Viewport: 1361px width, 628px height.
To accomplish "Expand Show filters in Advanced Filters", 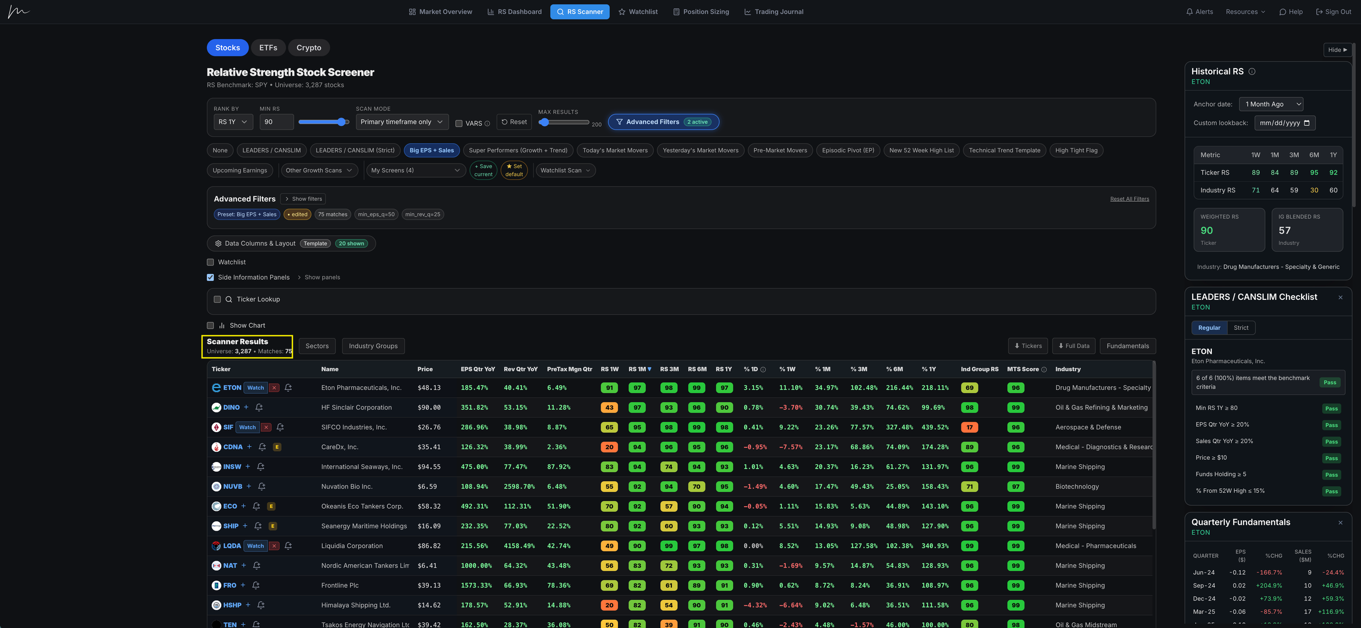I will 303,199.
